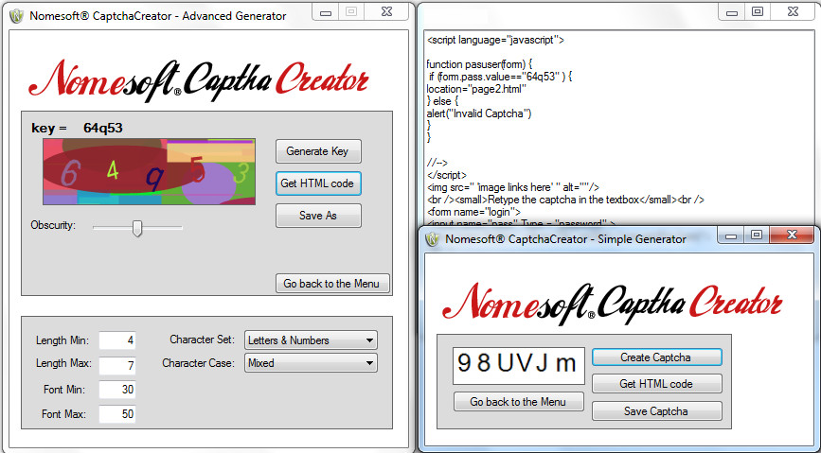Close the Advanced Generator window

[386, 11]
